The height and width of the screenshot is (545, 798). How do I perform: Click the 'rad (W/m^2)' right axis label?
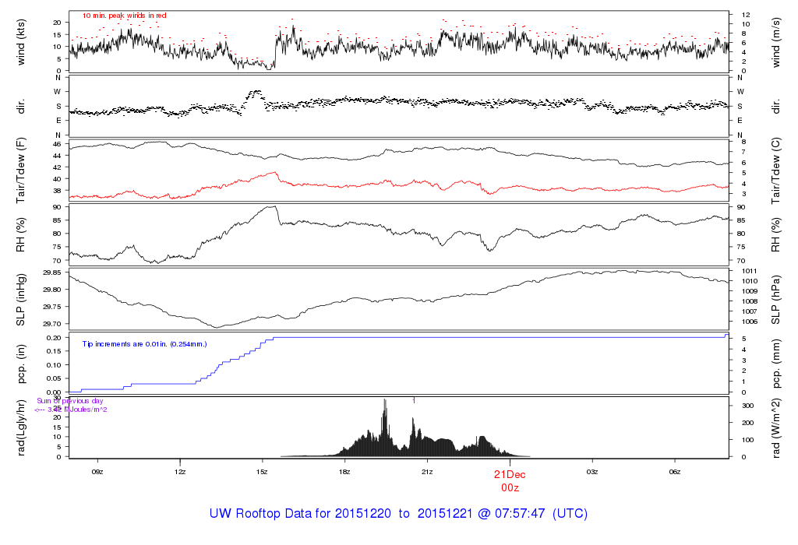(x=775, y=428)
